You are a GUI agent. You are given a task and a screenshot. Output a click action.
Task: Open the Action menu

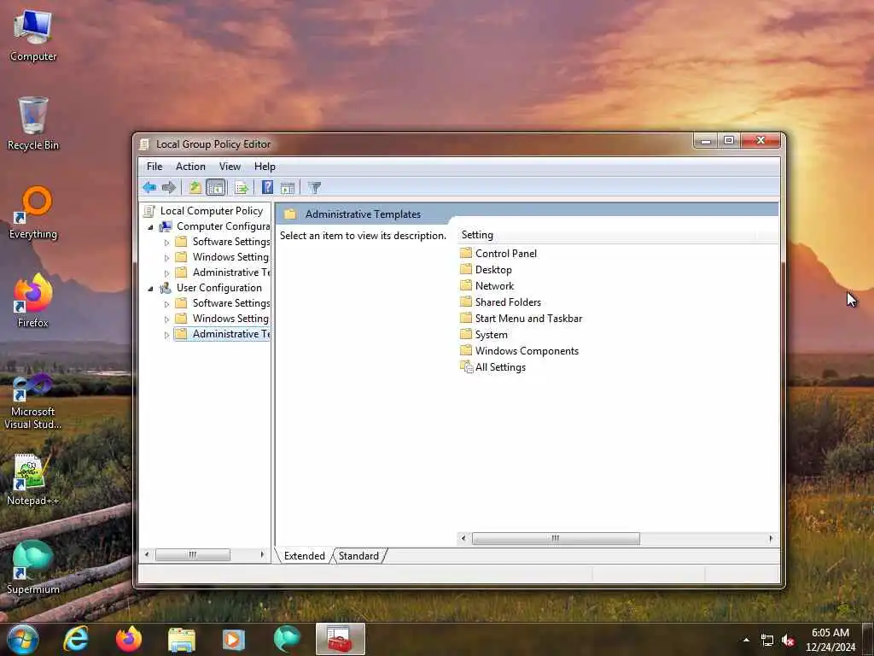[190, 167]
